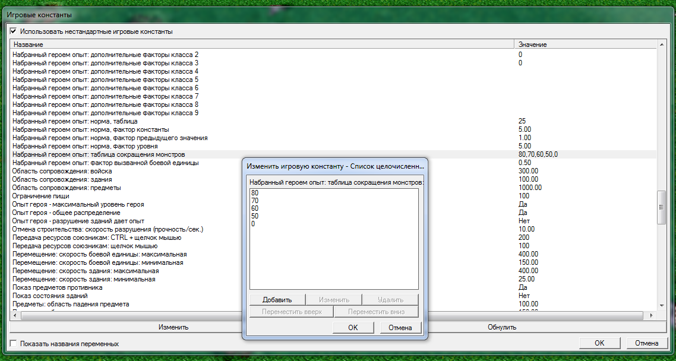
Task: Select row 'Показ предметов противника'
Action: click(x=127, y=287)
